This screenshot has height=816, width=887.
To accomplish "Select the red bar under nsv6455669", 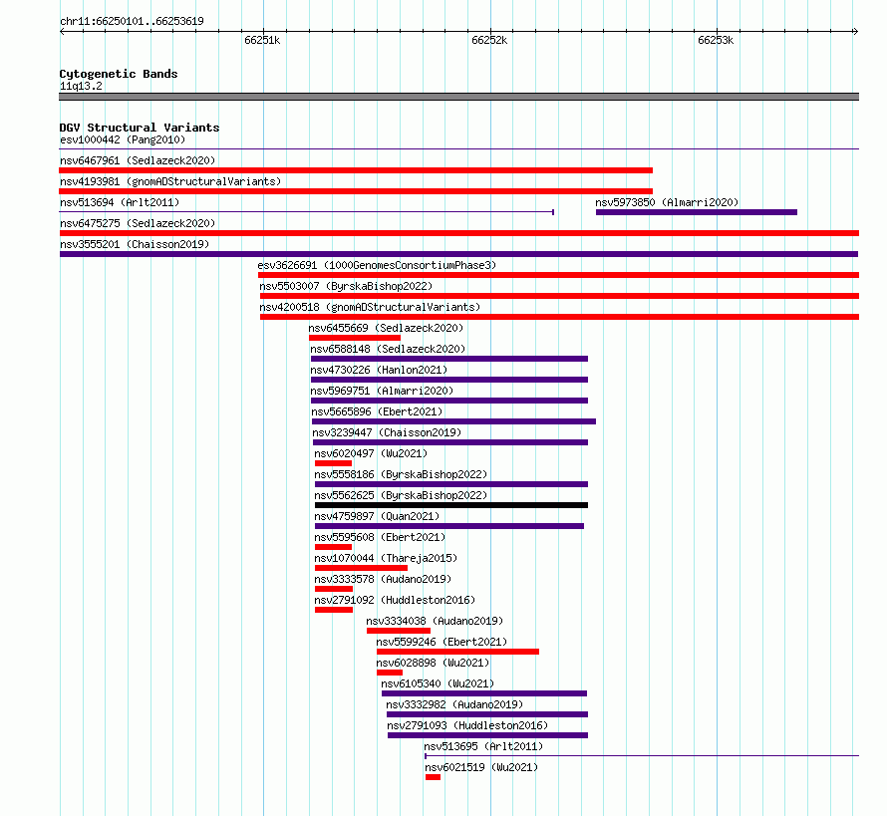I will point(355,338).
